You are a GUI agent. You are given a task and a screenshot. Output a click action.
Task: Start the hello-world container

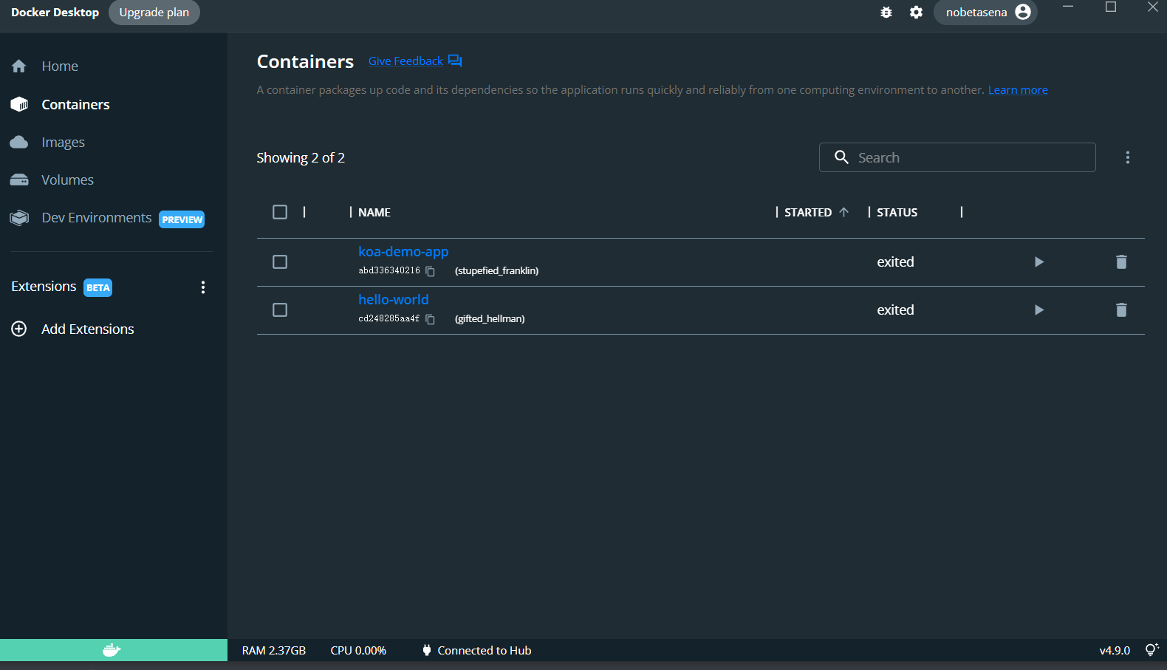click(1038, 310)
